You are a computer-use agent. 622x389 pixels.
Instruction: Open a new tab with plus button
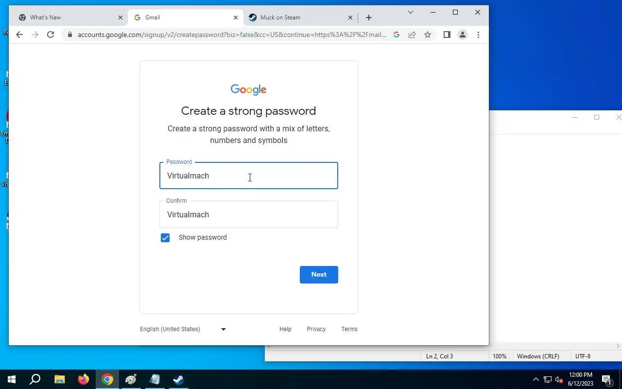coord(369,18)
